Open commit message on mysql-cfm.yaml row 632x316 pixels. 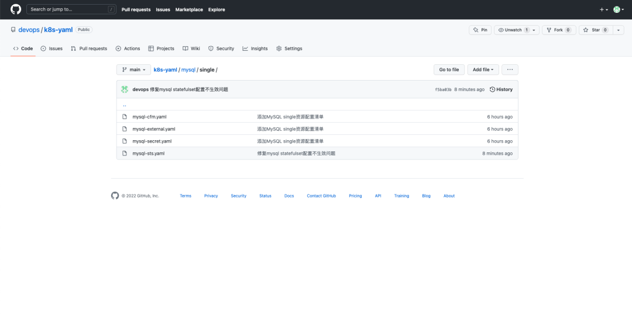[x=290, y=117]
